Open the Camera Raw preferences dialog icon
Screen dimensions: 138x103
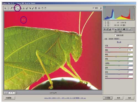tap(39, 8)
